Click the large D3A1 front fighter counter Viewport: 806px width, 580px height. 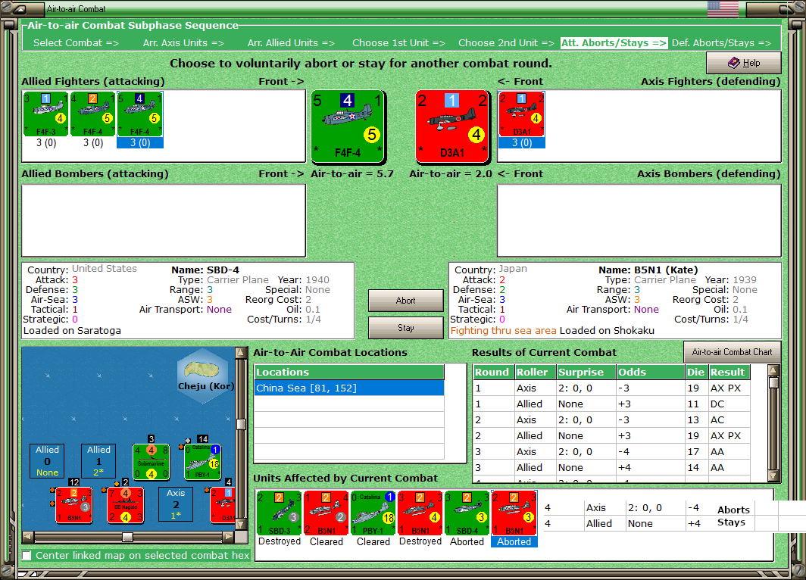click(x=451, y=126)
